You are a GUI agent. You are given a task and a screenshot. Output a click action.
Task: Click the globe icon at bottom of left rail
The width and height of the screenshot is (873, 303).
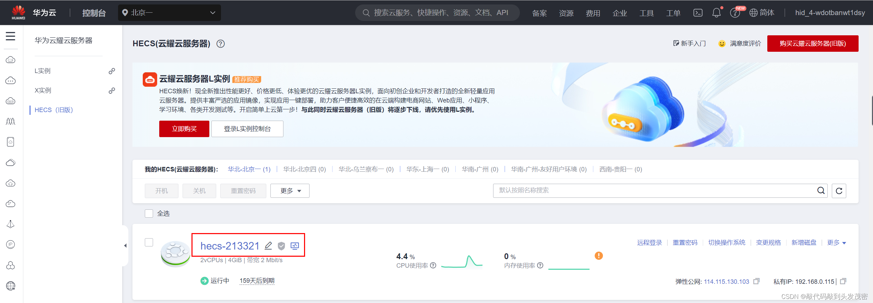(11, 286)
